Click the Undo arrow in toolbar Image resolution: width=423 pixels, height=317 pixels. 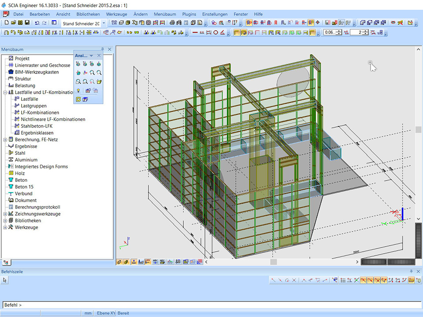(37, 22)
